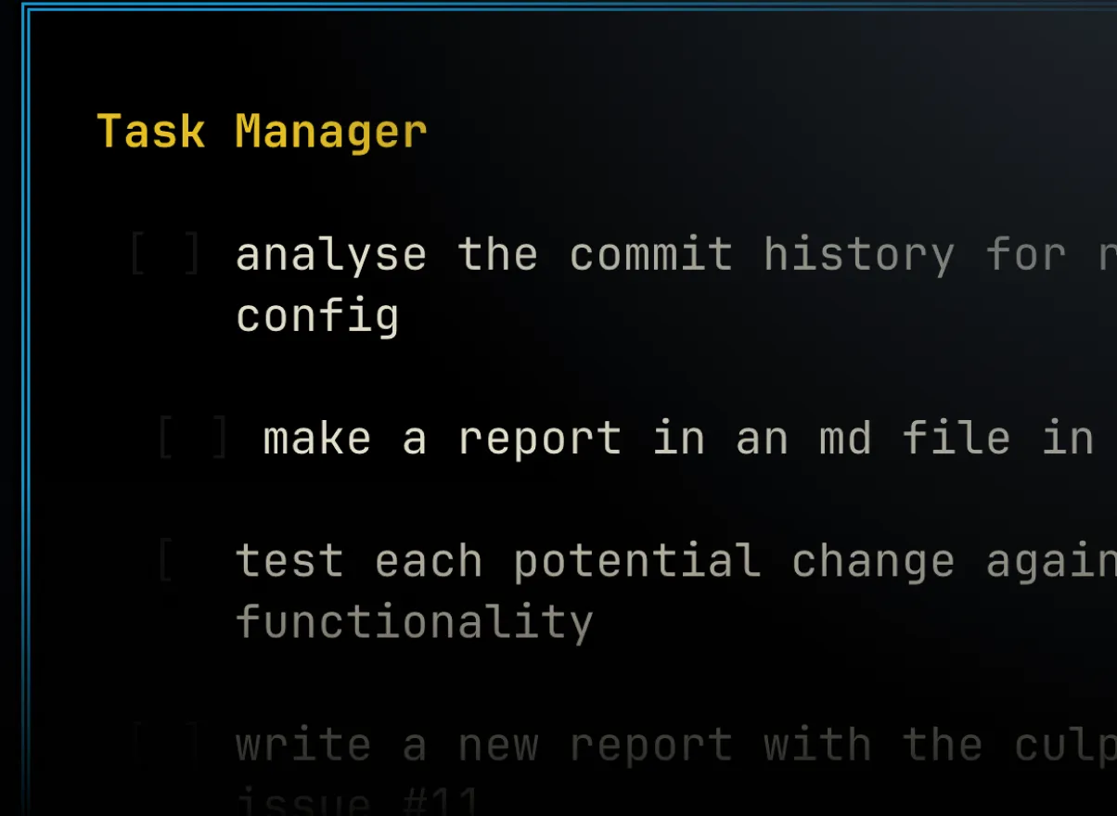Screen dimensions: 1117x816
Task: Click the word Manager in the title
Action: click(x=330, y=131)
